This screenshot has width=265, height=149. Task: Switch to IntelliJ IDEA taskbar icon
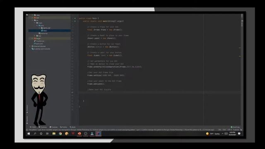click(x=99, y=134)
